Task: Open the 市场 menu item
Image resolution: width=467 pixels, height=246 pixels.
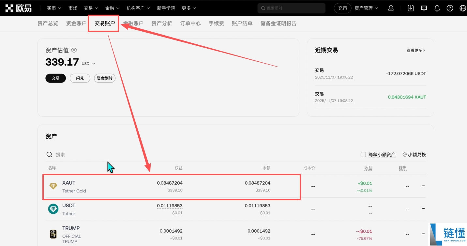Action: coord(73,8)
